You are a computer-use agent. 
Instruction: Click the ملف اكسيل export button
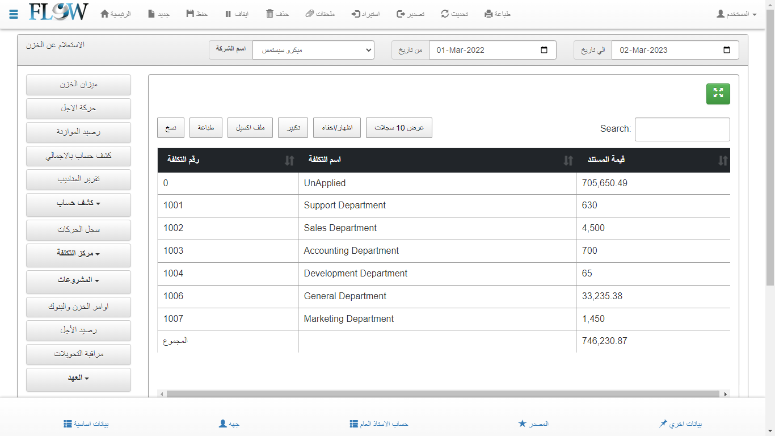(x=250, y=128)
